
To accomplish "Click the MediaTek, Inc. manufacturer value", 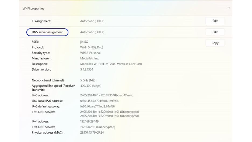I will pos(89,58).
